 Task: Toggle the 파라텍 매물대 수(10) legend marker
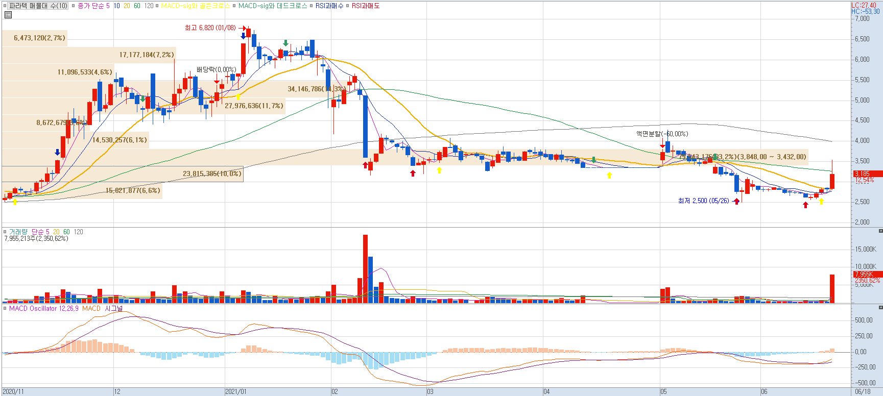click(x=6, y=6)
